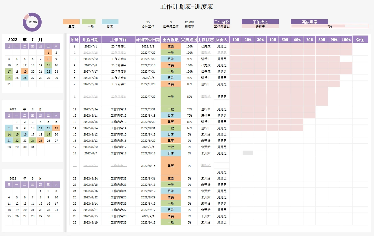Select the start date cell 2022/7/1

coord(90,47)
